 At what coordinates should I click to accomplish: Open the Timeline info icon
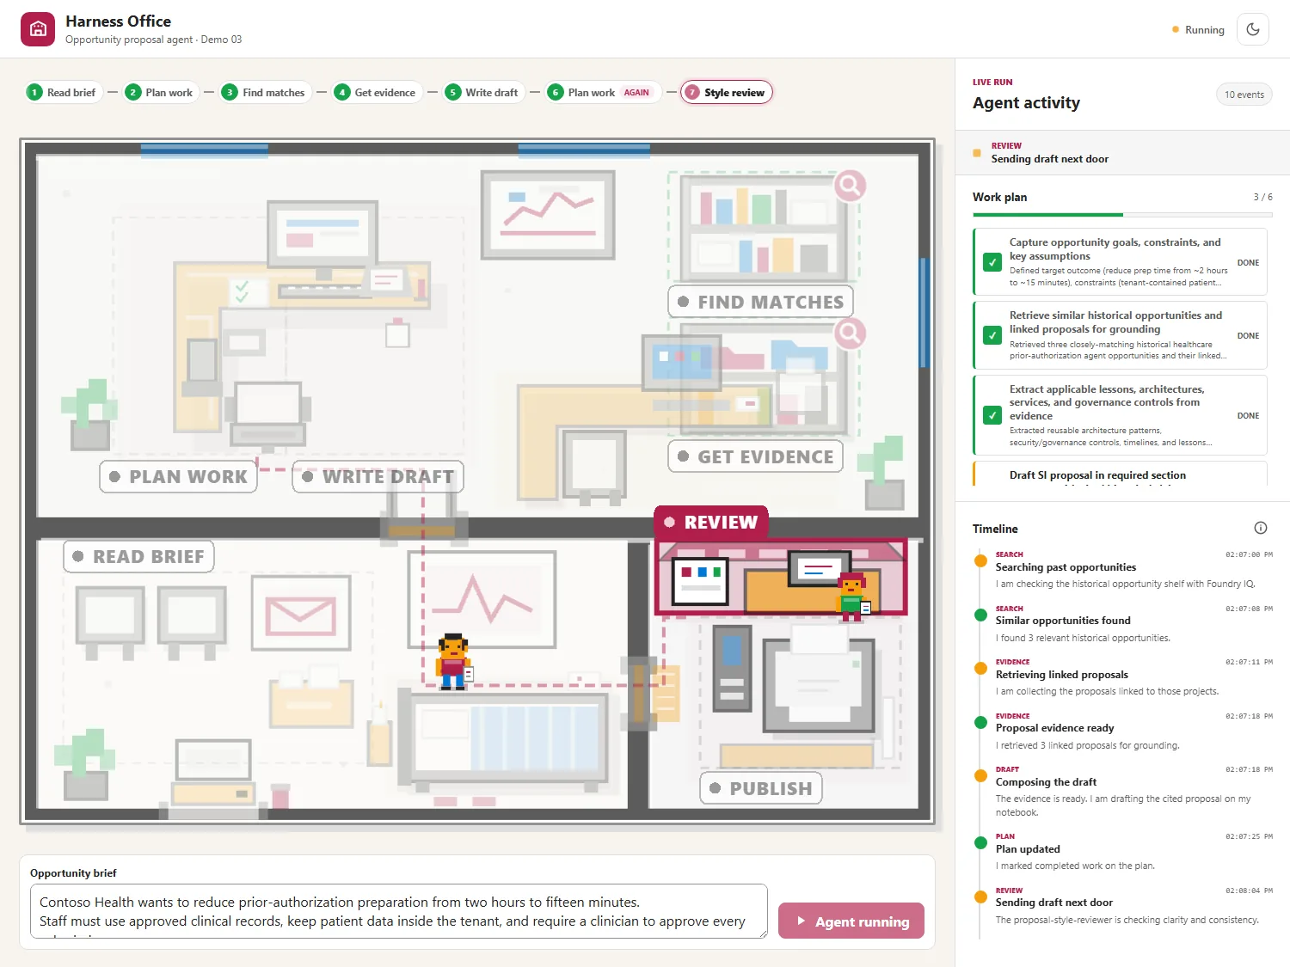click(1261, 528)
